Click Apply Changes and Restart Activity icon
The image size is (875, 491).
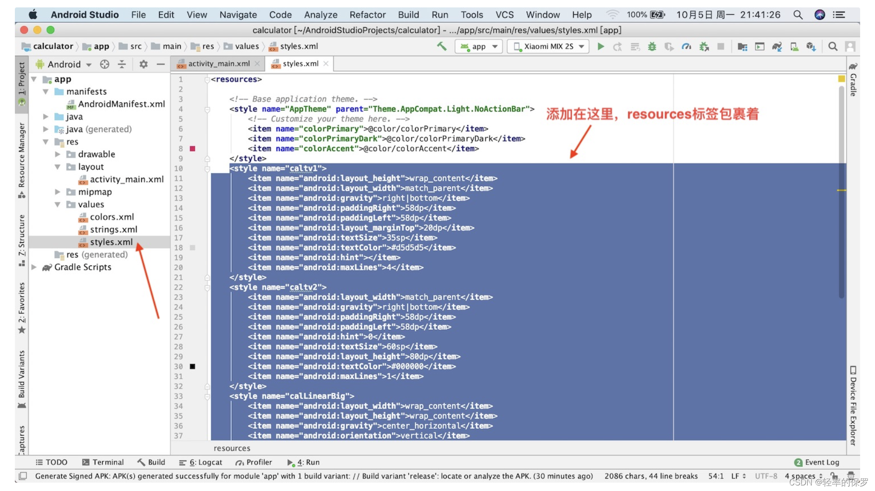tap(617, 46)
